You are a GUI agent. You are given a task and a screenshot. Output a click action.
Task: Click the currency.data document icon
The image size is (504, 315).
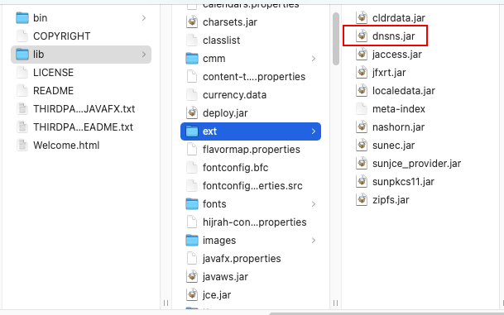coord(192,95)
